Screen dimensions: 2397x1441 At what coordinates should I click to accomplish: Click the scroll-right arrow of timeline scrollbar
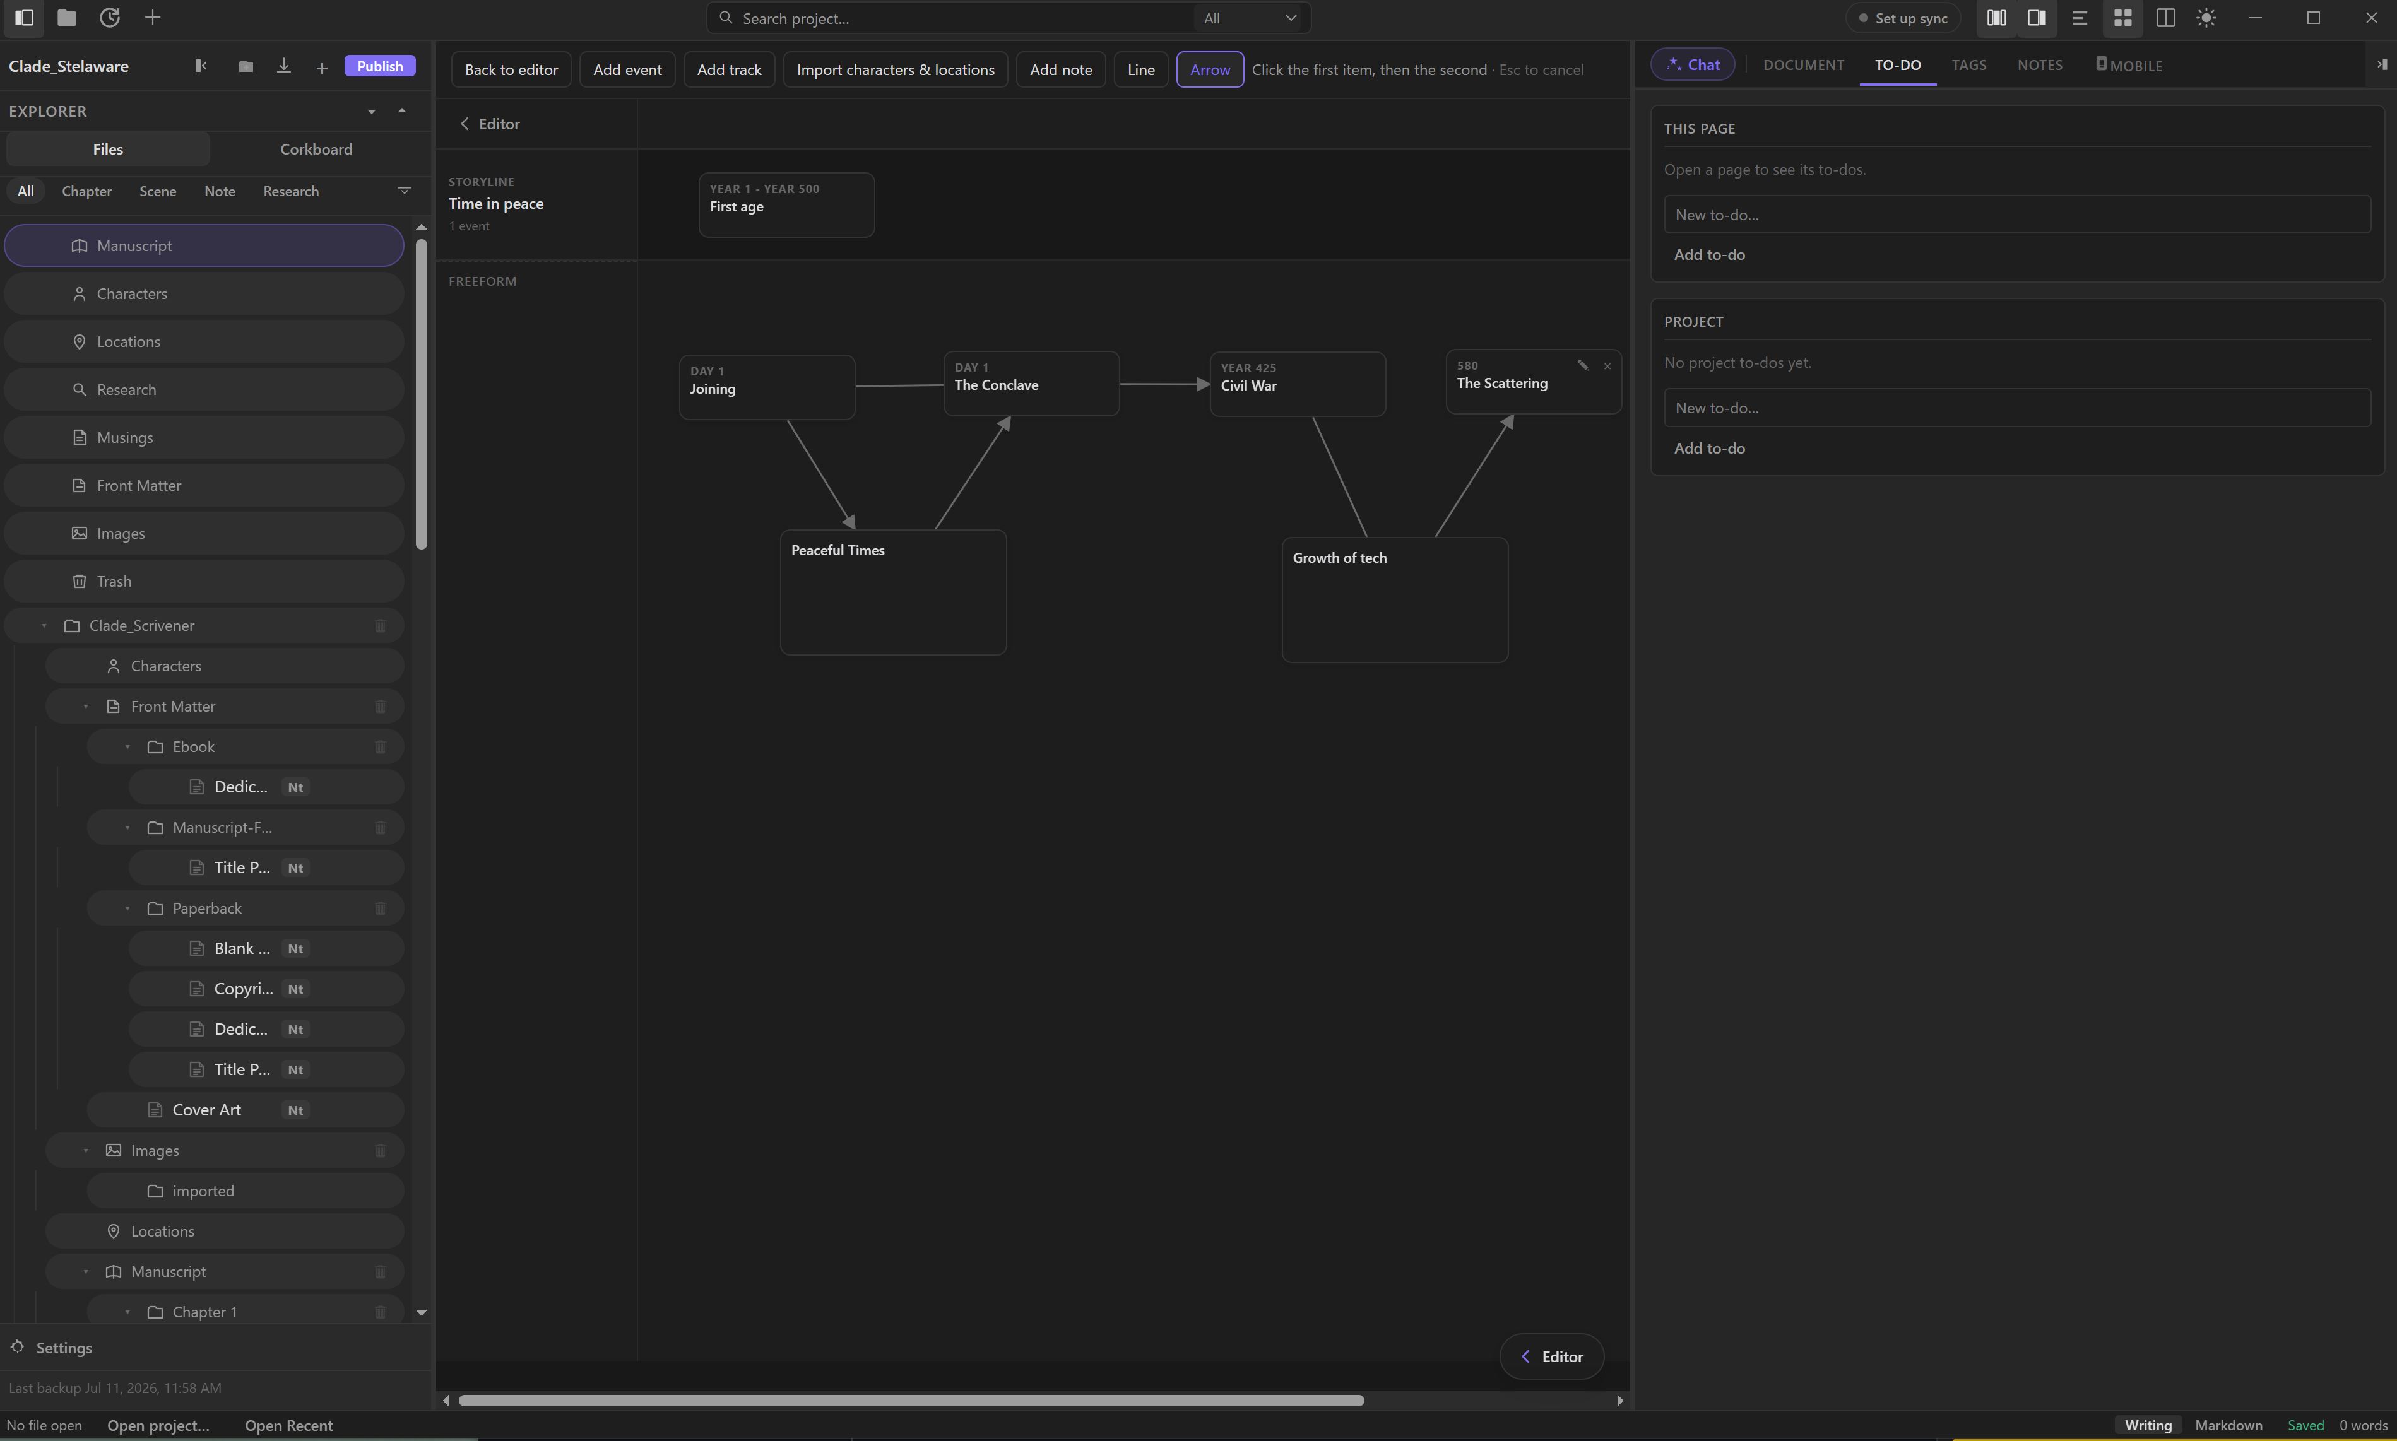[x=1619, y=1400]
